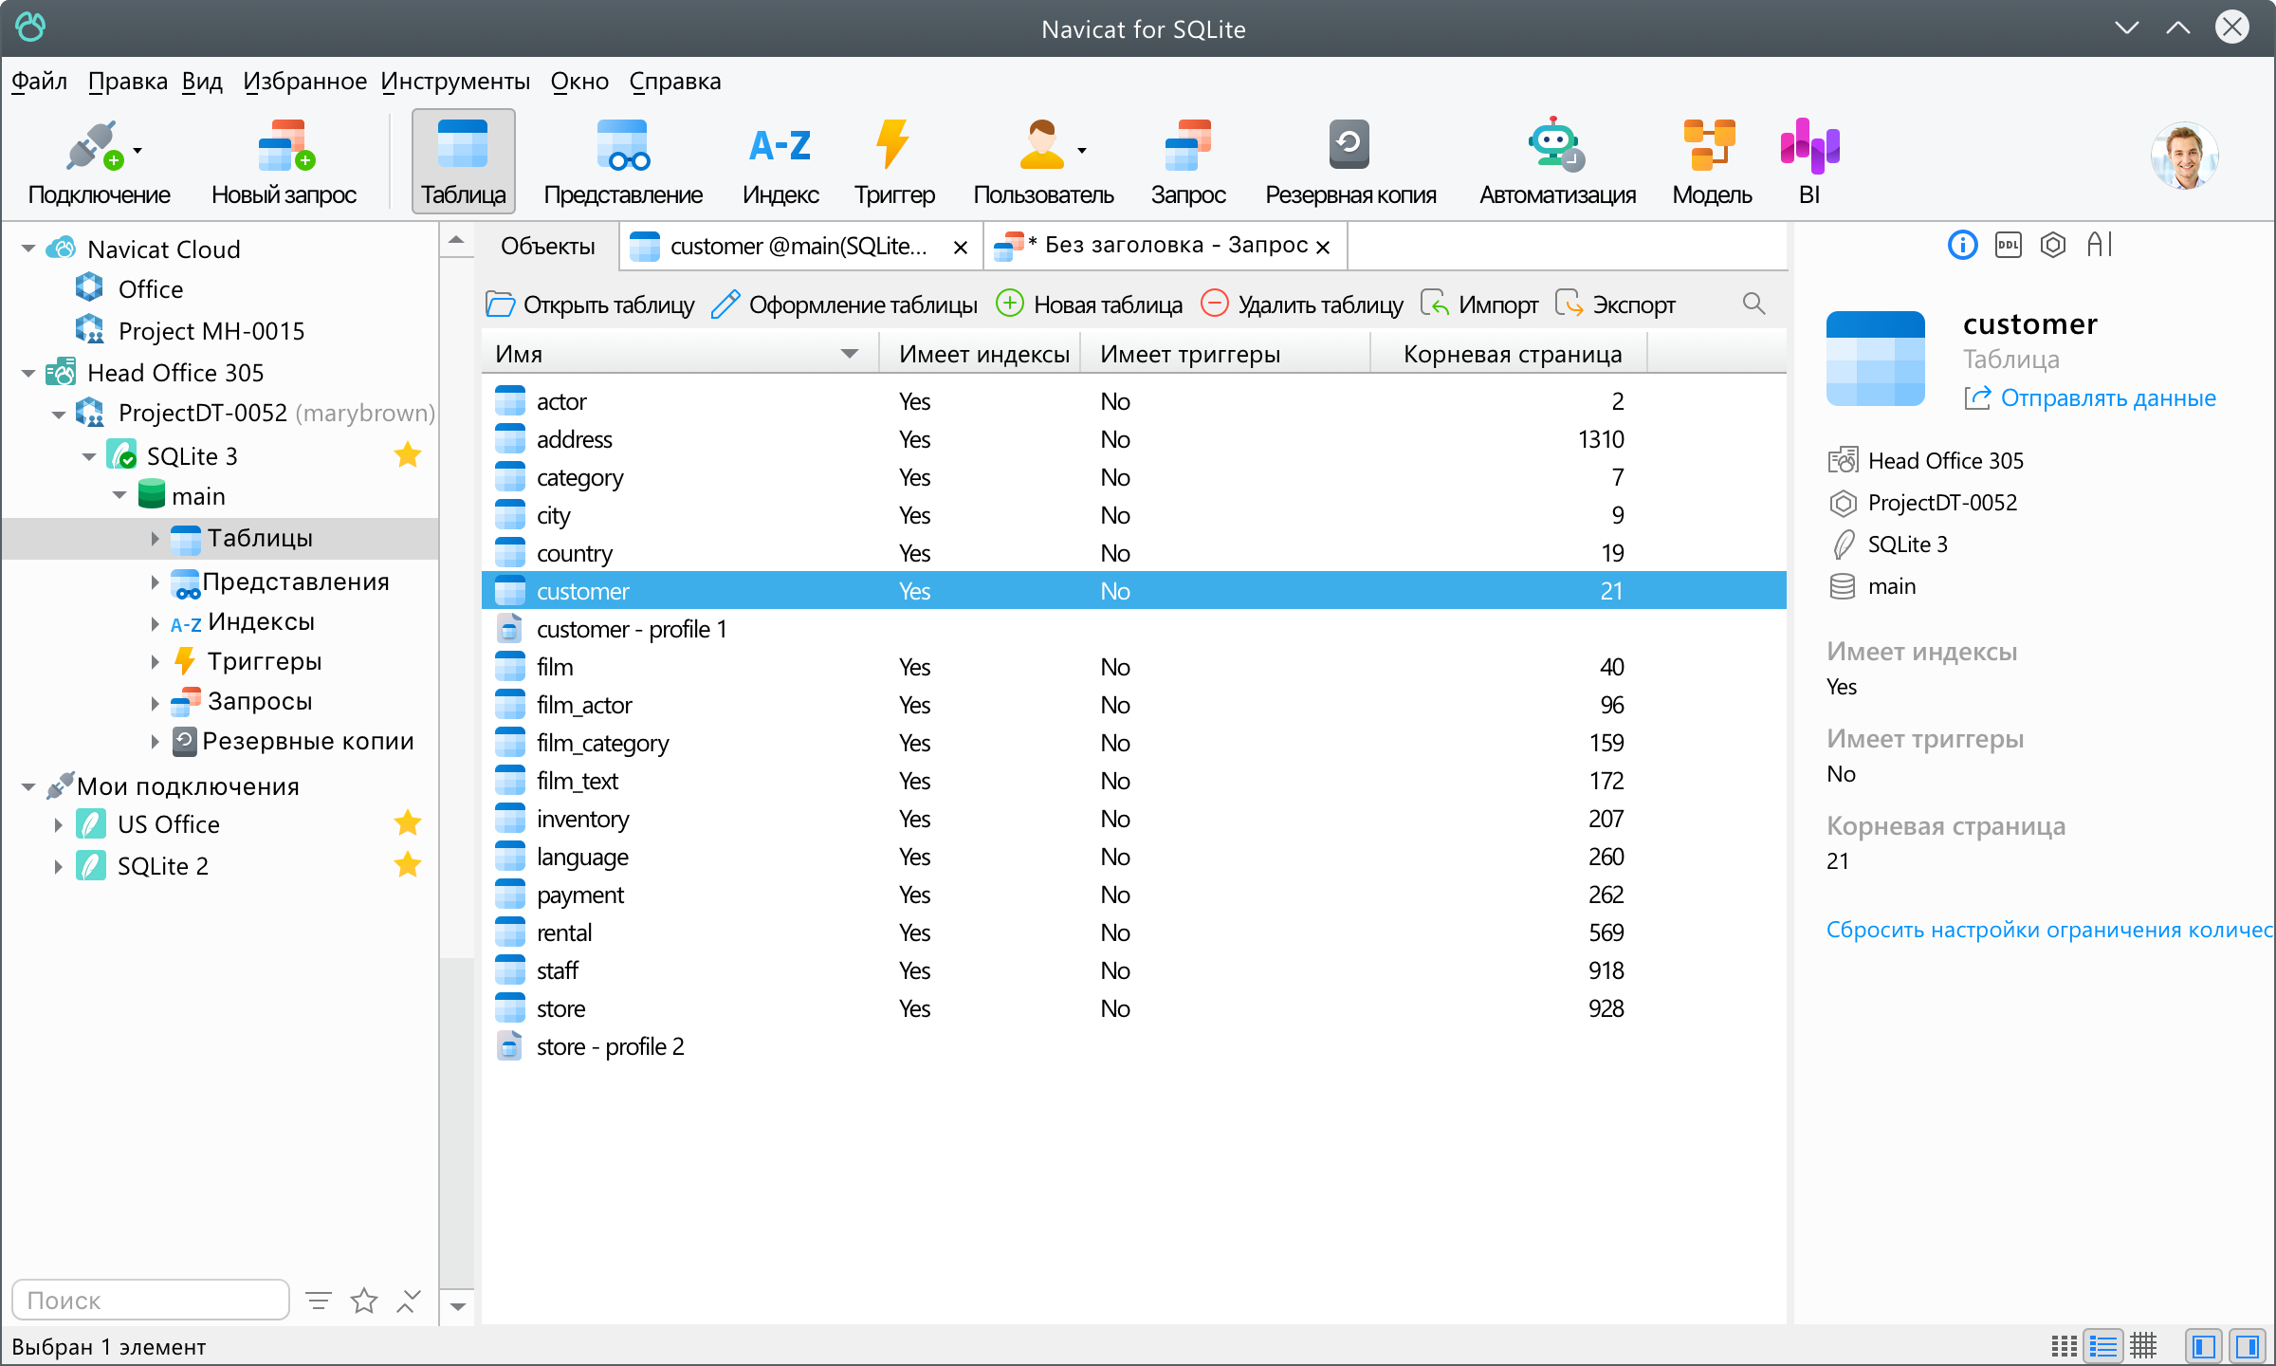Toggle the right information pane
This screenshot has width=2276, height=1366.
point(2247,1346)
